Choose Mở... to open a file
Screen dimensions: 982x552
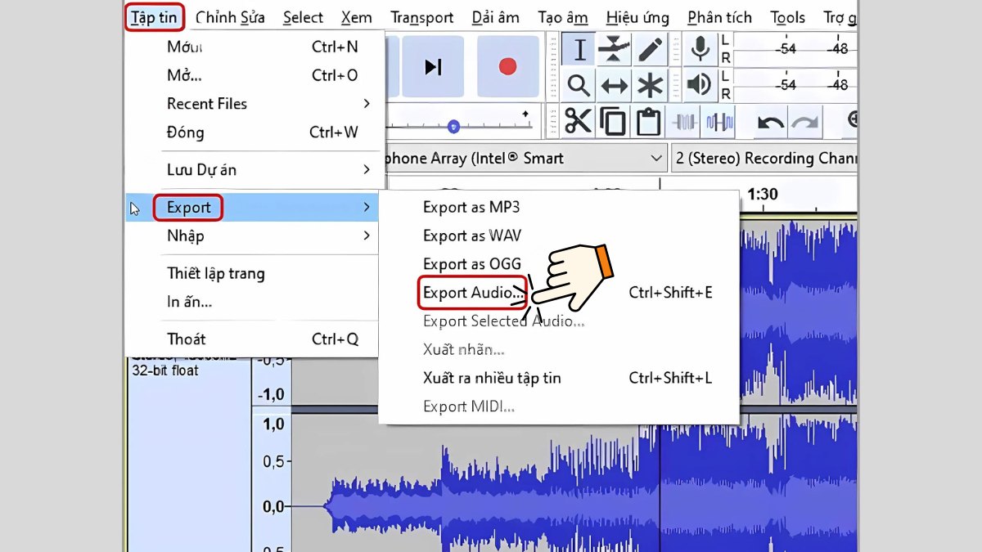[254, 75]
